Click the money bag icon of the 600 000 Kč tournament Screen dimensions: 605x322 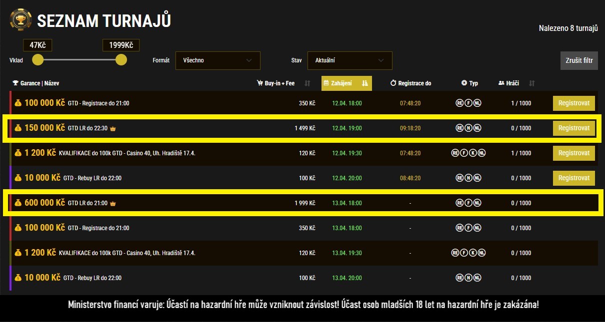[x=18, y=203]
